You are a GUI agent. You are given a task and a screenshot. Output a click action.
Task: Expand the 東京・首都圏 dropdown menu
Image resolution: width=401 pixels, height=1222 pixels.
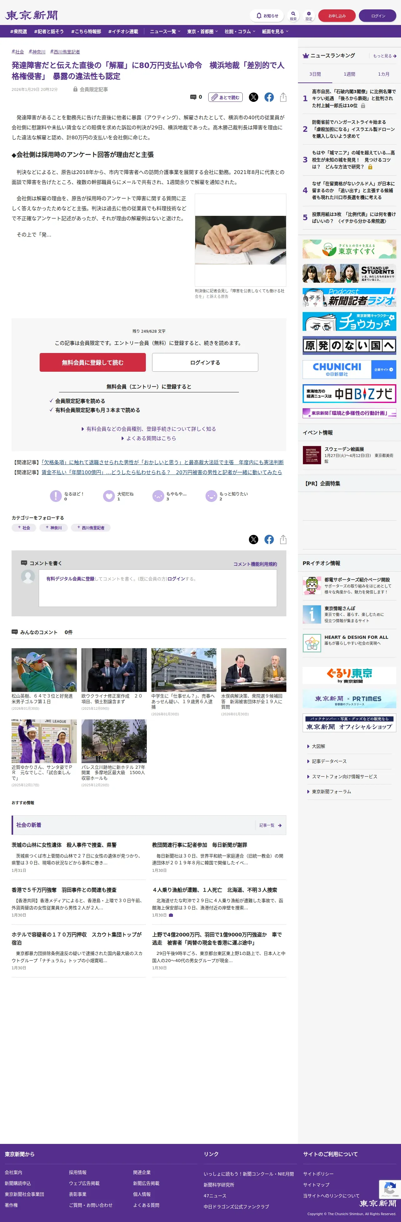[203, 31]
